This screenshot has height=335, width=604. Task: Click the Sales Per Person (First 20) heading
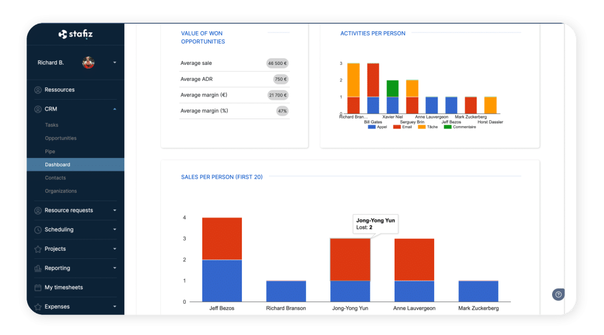click(222, 177)
